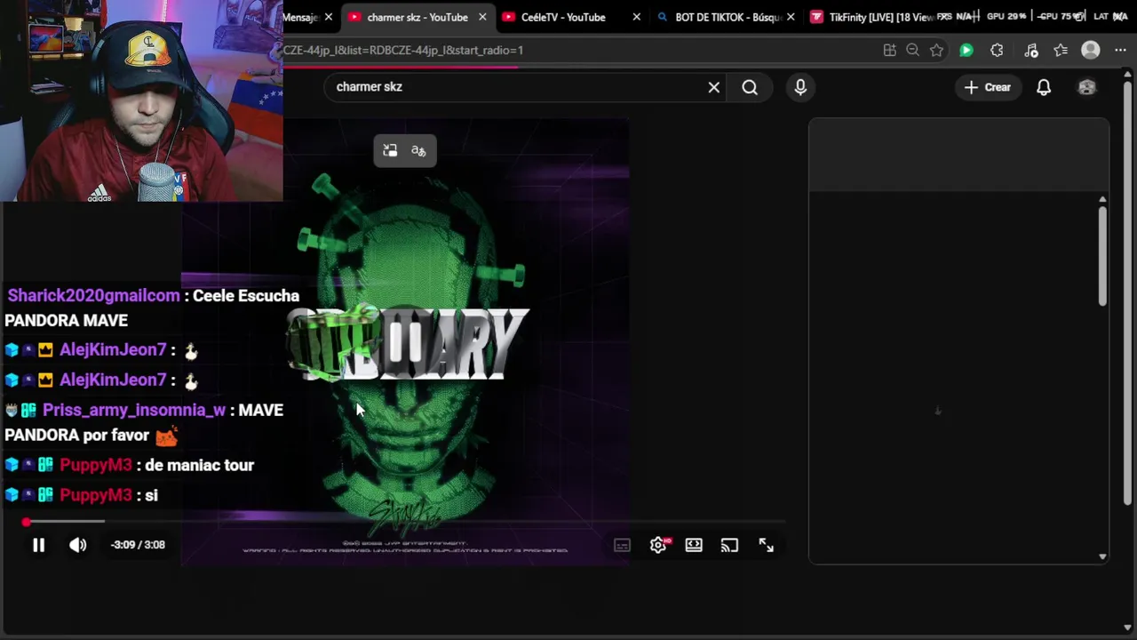Open the Crear menu button

coord(987,87)
